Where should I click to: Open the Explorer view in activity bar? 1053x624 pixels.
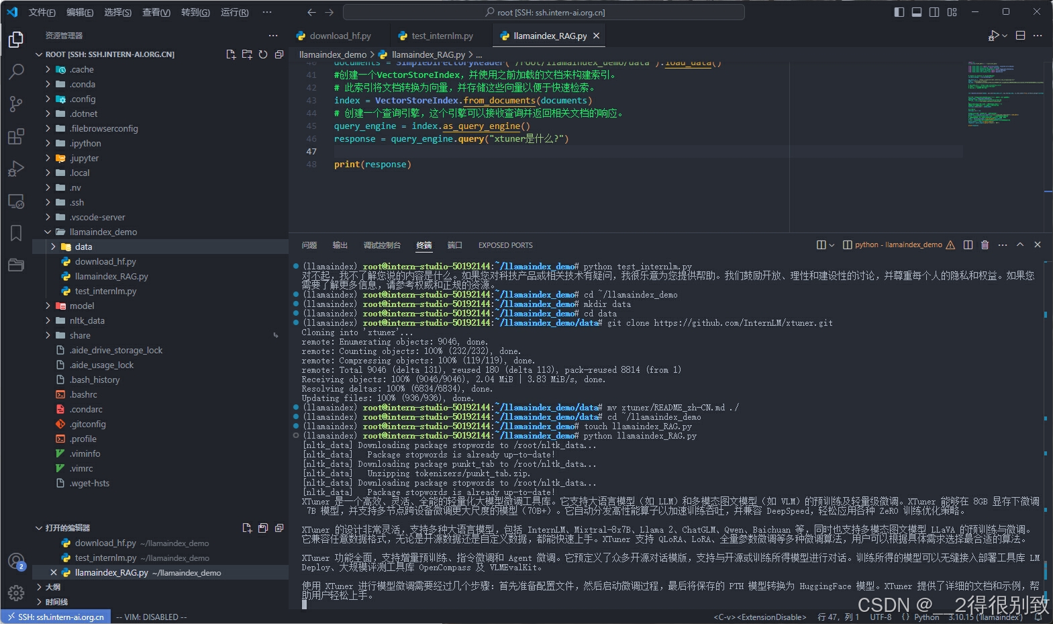click(x=16, y=40)
